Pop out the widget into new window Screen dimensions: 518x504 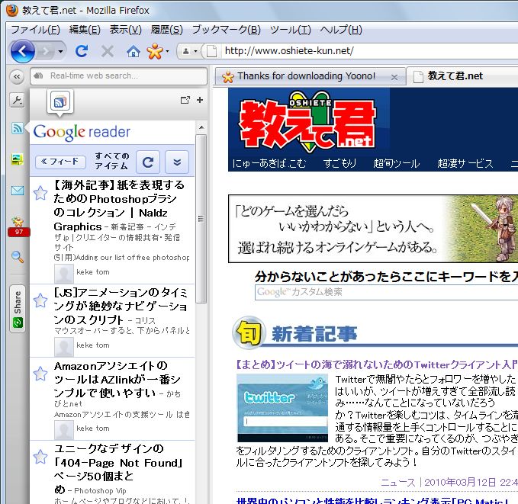185,100
